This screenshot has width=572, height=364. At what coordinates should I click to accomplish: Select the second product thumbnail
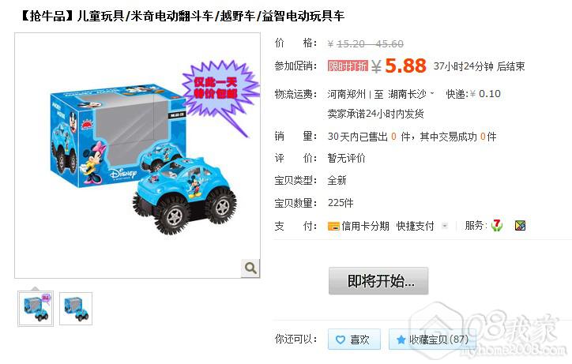click(x=76, y=309)
